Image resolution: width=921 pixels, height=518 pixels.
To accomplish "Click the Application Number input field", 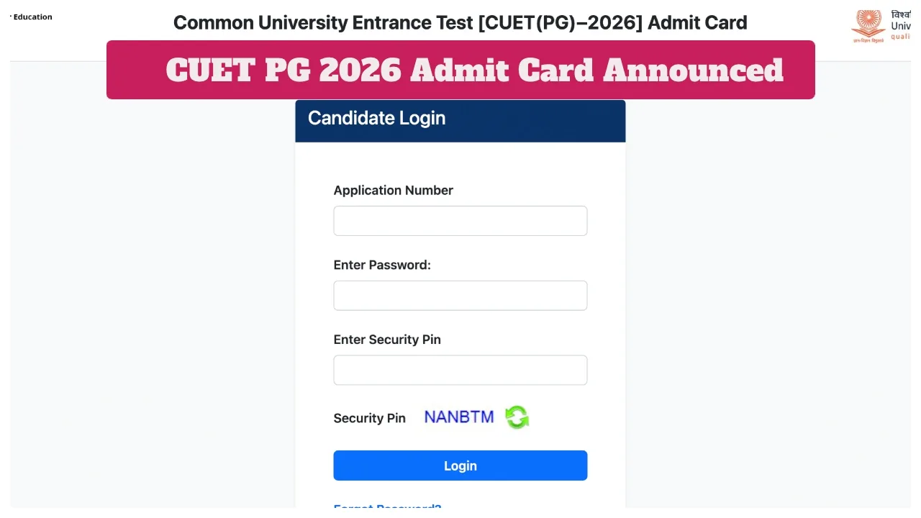I will (460, 220).
